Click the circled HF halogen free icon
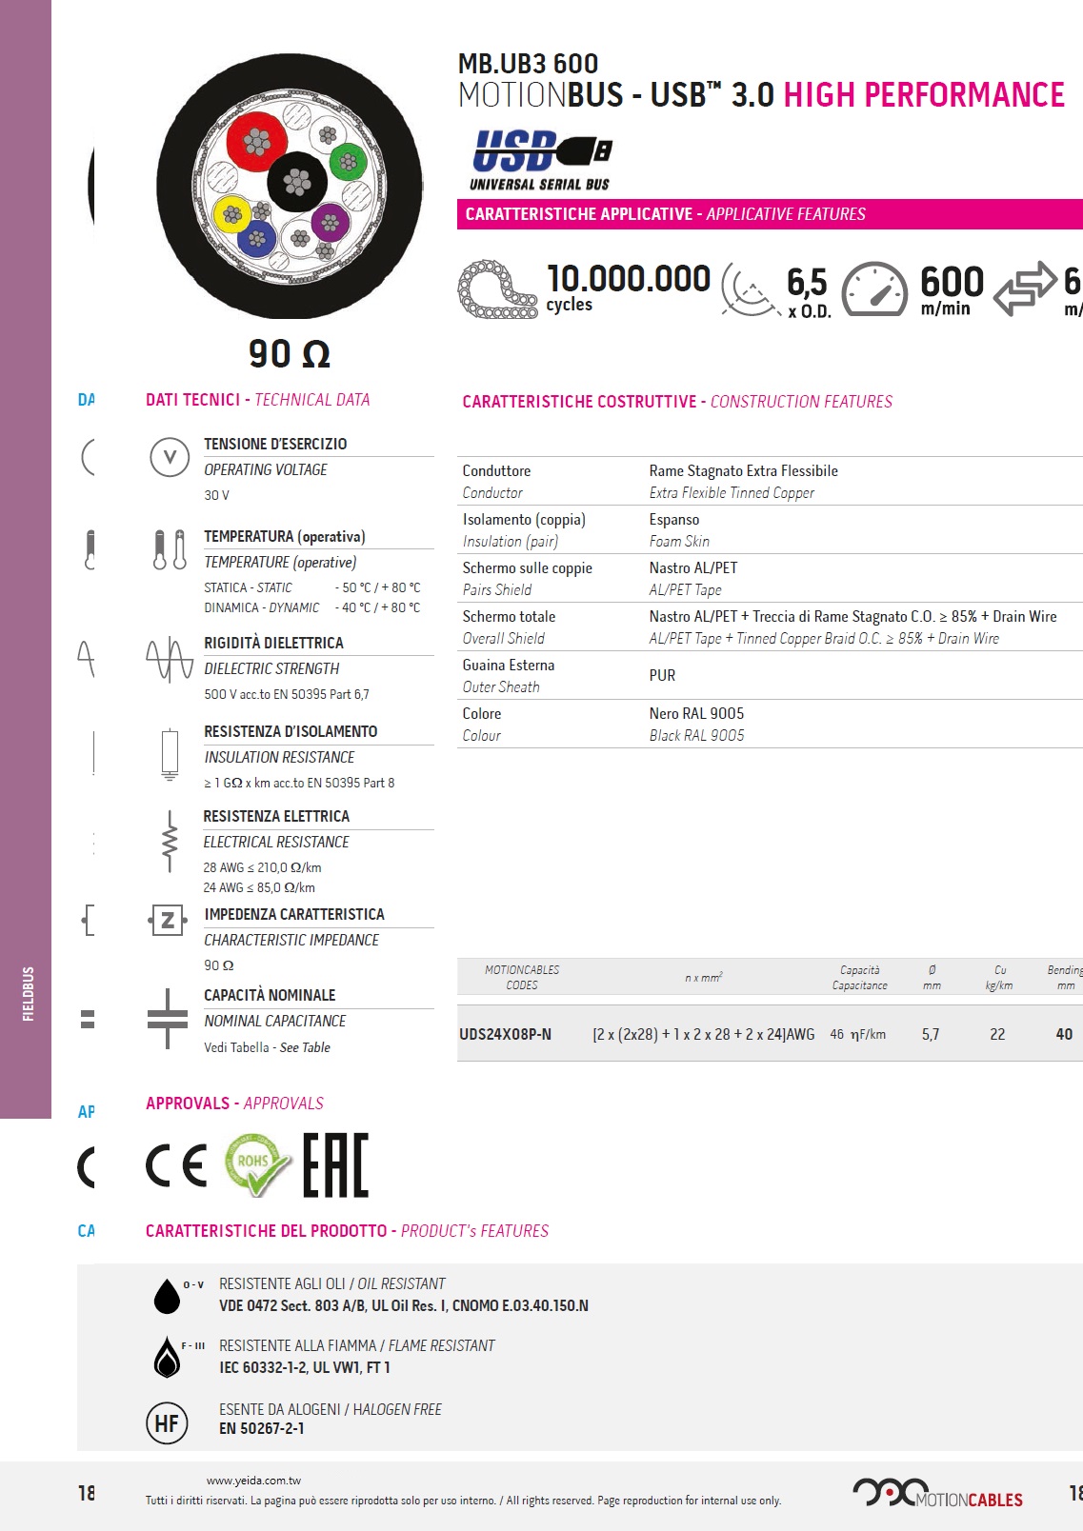The image size is (1083, 1531). 167,1422
